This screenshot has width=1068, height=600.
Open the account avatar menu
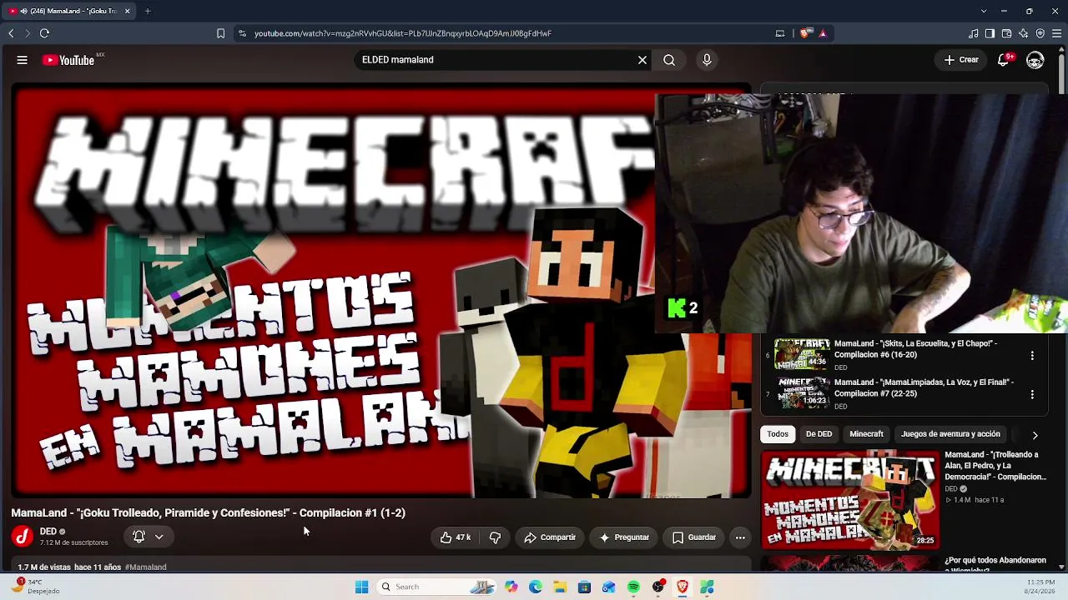point(1035,60)
